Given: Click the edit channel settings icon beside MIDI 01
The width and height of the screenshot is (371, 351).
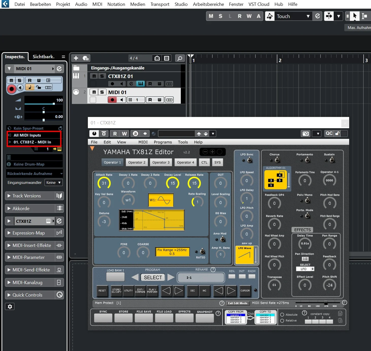Looking at the screenshot, I should coord(59,69).
